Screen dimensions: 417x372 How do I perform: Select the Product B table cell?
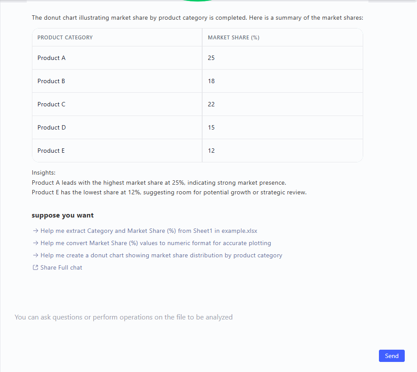click(52, 81)
